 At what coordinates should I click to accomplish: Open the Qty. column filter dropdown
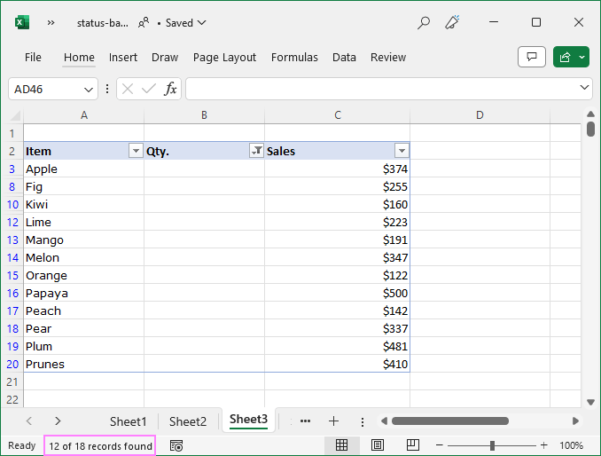[256, 151]
